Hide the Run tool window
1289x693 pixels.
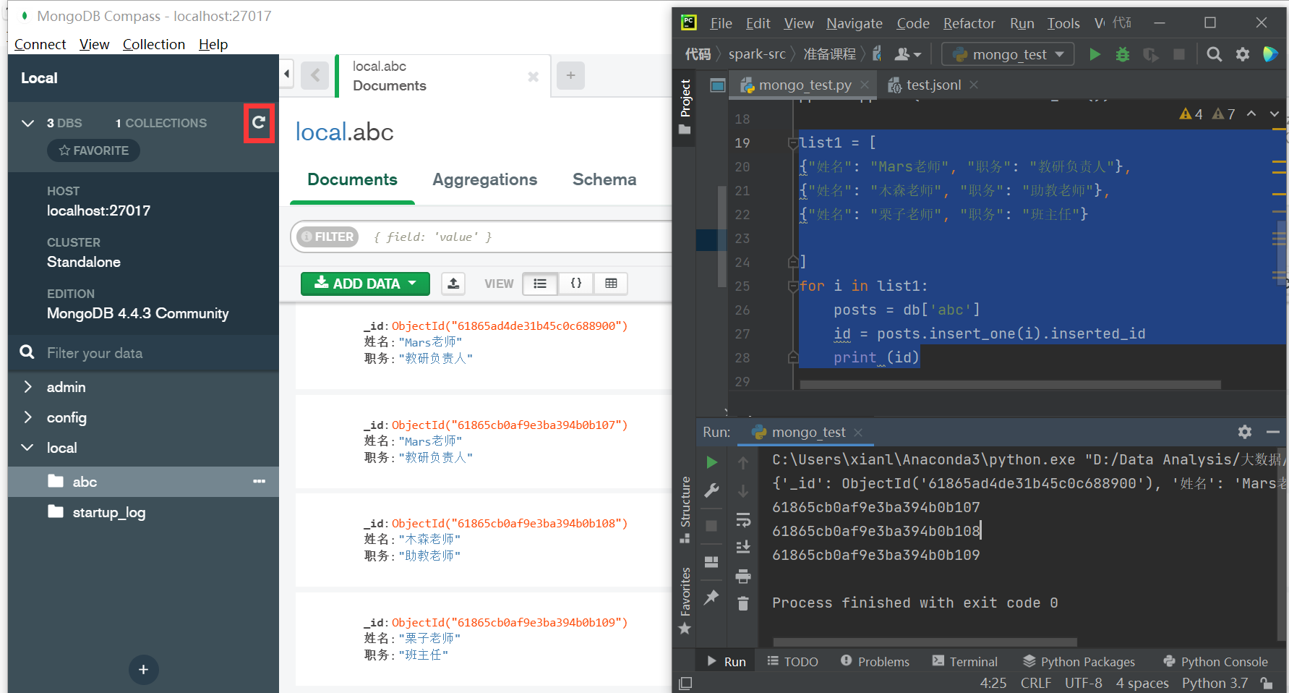[1273, 432]
